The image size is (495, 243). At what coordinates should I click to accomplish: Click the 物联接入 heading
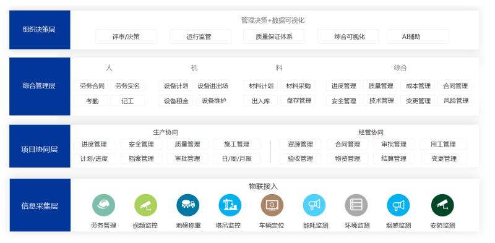[x=264, y=186]
